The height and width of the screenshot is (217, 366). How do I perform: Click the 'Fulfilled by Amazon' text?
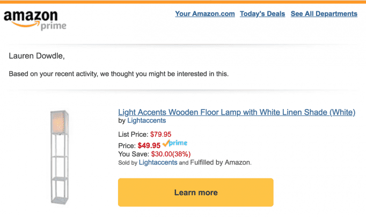tap(221, 162)
